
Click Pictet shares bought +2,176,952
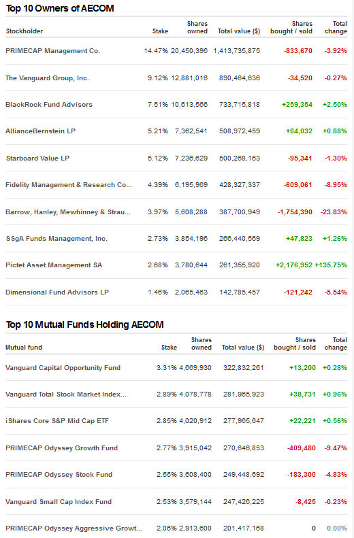tap(294, 265)
